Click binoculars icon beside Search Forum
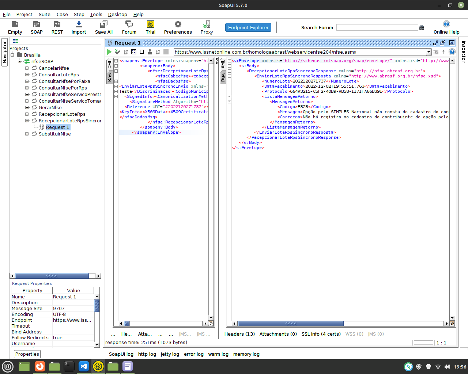This screenshot has width=468, height=374. click(422, 27)
